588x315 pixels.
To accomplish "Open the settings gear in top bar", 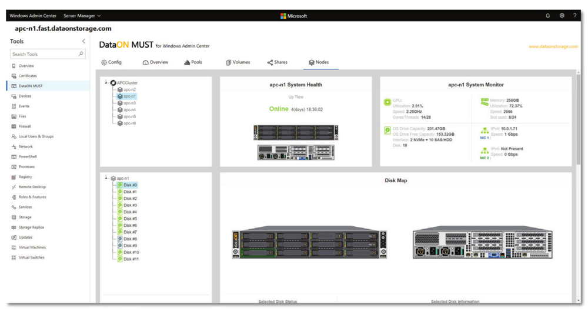I will [562, 16].
